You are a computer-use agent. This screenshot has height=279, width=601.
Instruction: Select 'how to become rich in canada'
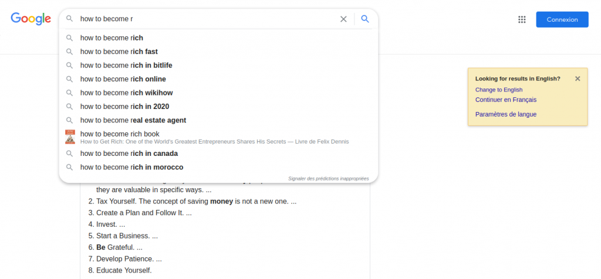click(218, 154)
